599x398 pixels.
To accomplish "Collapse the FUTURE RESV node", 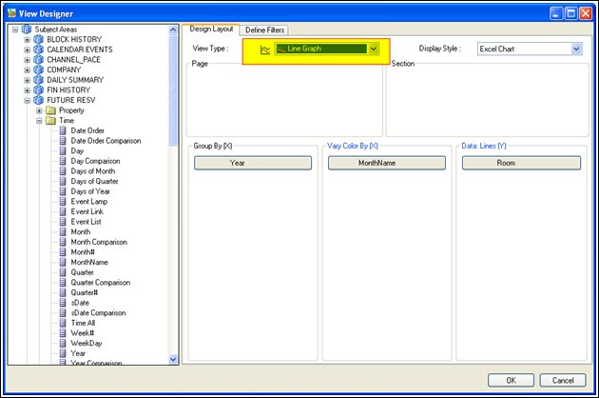I will pos(27,100).
